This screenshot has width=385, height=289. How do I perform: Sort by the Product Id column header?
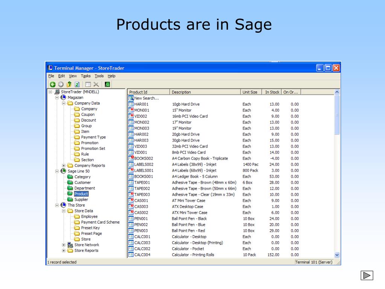(149, 92)
